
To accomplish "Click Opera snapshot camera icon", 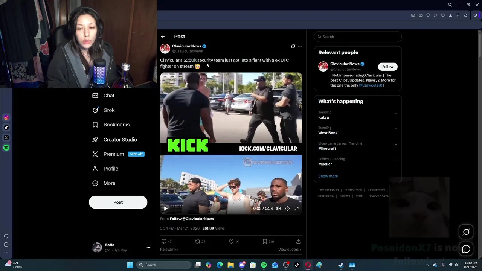I will [420, 15].
